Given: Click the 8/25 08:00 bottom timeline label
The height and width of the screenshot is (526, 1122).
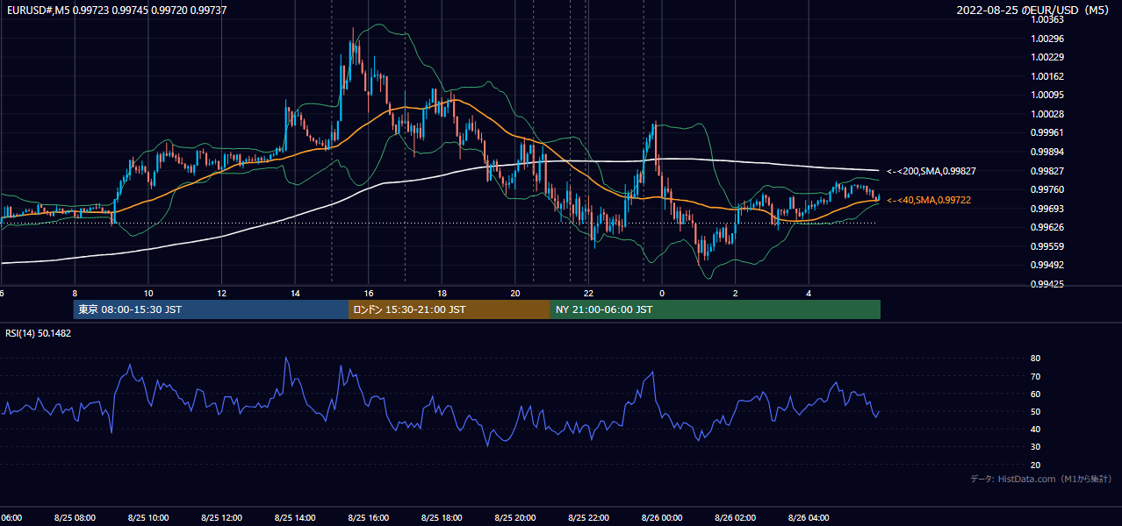Looking at the screenshot, I should click(x=75, y=517).
